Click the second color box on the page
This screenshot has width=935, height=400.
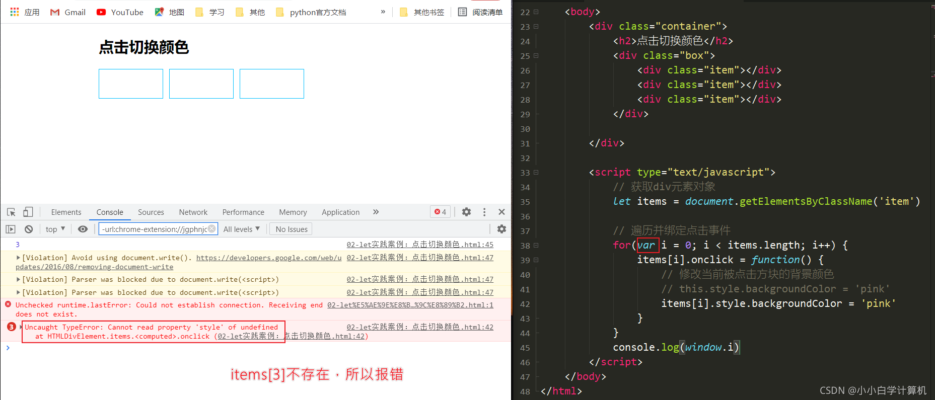[201, 84]
